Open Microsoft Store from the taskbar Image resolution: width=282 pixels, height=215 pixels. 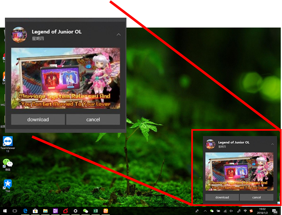35,211
